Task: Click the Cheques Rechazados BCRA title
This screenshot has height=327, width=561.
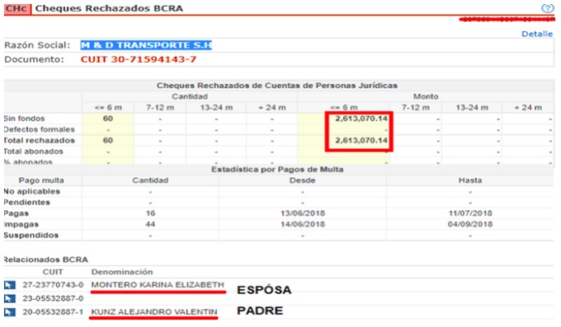Action: (x=109, y=8)
